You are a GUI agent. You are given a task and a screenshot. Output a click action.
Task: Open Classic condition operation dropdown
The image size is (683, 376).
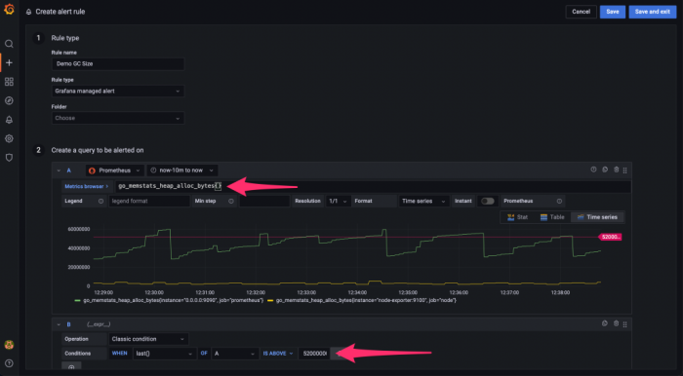148,339
